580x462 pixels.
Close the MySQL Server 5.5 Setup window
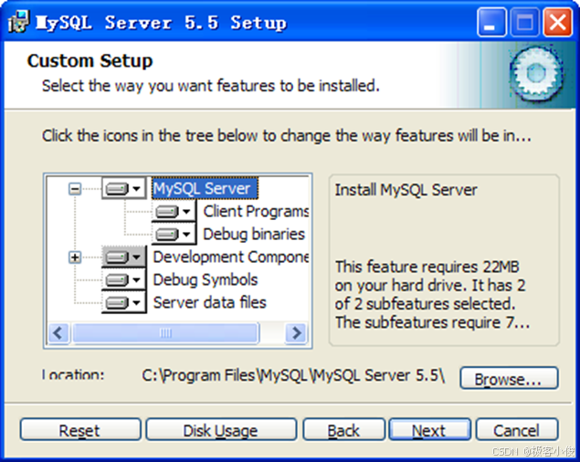[557, 23]
